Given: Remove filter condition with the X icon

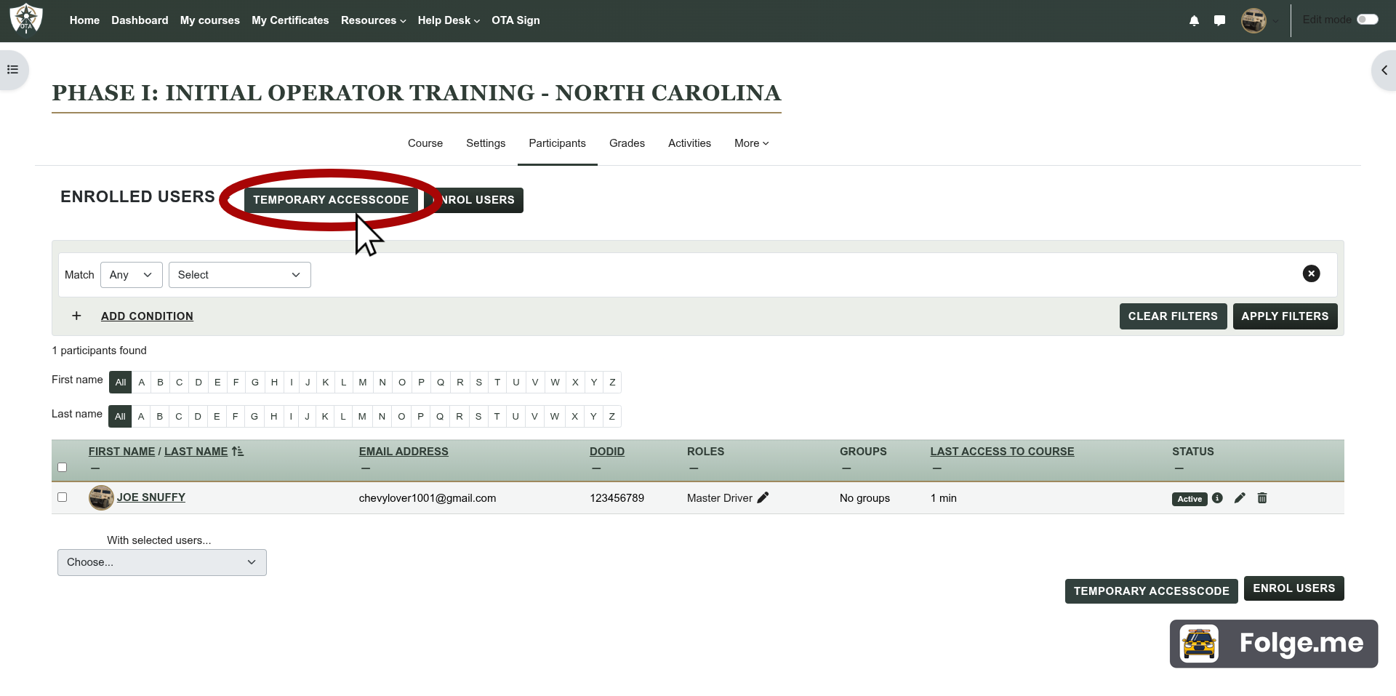Looking at the screenshot, I should [1311, 273].
